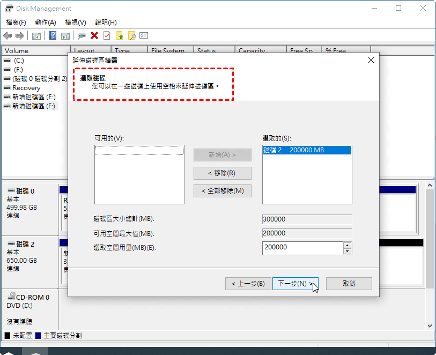The width and height of the screenshot is (436, 355).
Task: Click the < 全部移除(M) button
Action: pyautogui.click(x=222, y=191)
